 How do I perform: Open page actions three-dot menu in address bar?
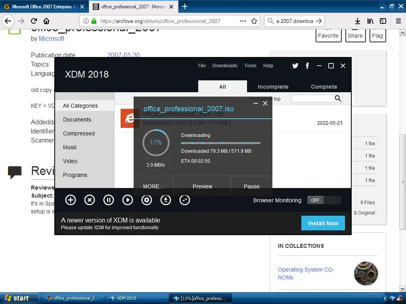[243, 21]
